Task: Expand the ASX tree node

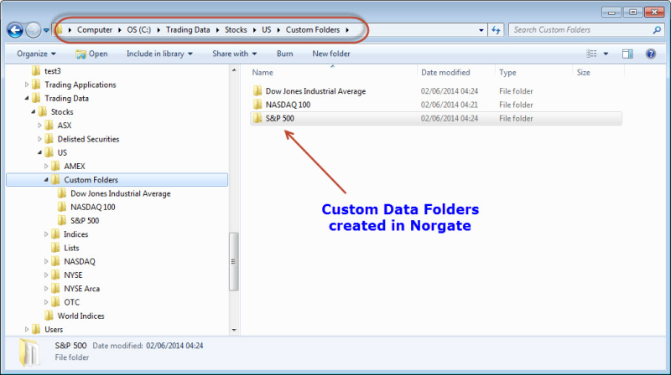Action: (39, 126)
